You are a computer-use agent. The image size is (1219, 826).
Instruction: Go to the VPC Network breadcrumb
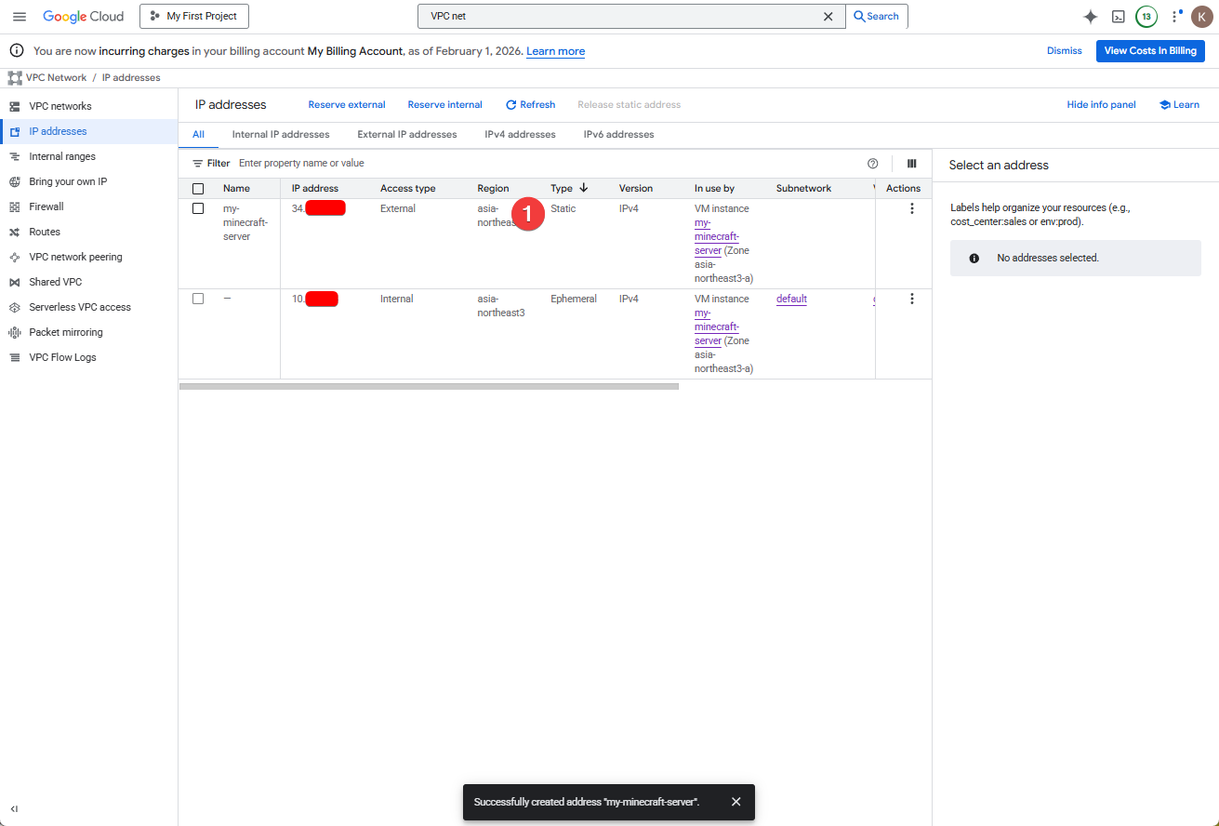coord(56,77)
